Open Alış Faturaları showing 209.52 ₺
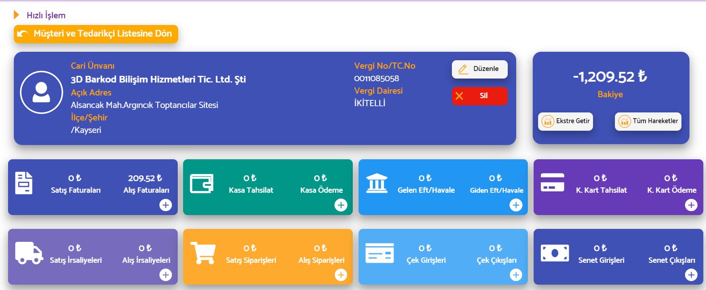 (146, 184)
